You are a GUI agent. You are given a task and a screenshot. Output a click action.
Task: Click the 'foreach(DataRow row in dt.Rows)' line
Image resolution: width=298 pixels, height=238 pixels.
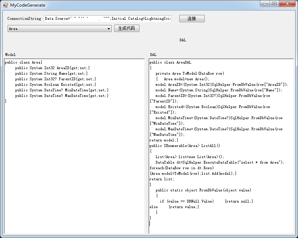(x=181, y=168)
